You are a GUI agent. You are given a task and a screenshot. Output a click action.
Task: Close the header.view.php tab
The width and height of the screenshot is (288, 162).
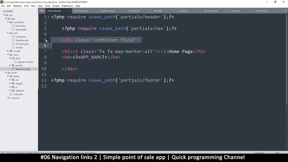click(x=123, y=11)
